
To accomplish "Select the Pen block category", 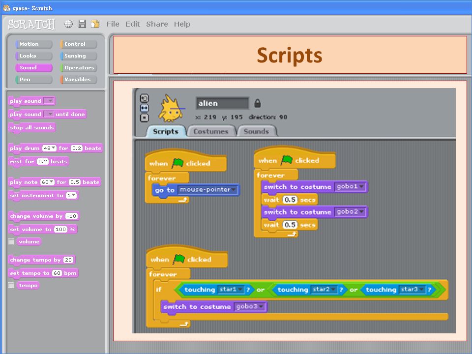I will pos(34,80).
